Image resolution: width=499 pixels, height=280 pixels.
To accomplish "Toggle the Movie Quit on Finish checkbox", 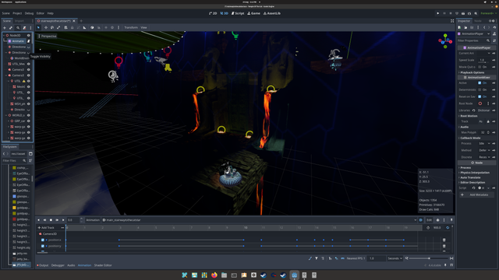I will (x=480, y=67).
